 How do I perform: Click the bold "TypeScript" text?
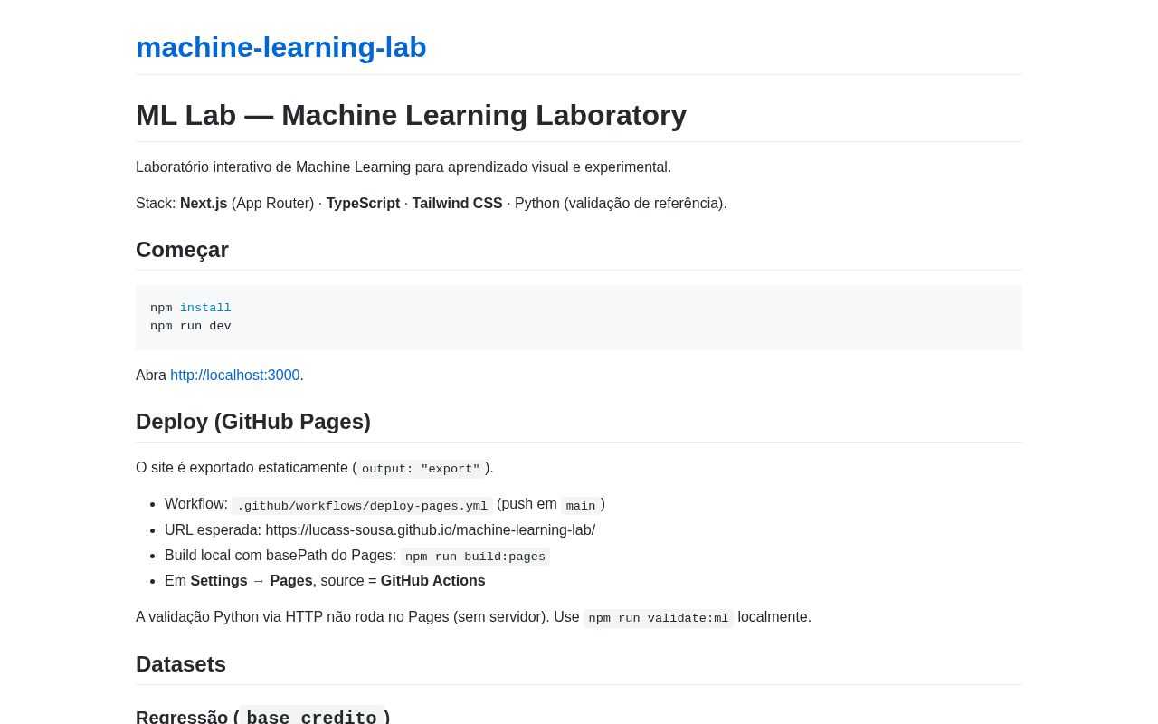363,204
